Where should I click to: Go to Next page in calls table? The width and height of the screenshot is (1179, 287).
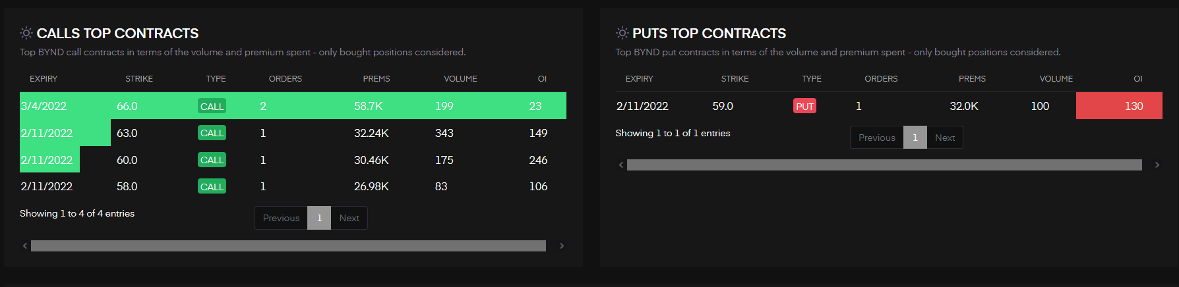coord(349,218)
